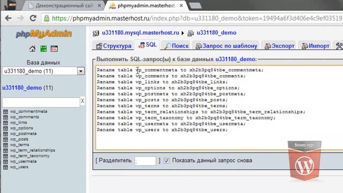Screen dimensions: 343x193
Task: Open the wp_comments table
Action: (25, 117)
